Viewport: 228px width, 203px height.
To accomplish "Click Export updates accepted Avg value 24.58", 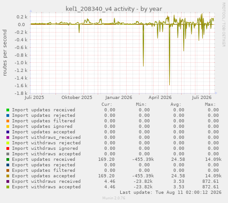I will (x=178, y=176).
